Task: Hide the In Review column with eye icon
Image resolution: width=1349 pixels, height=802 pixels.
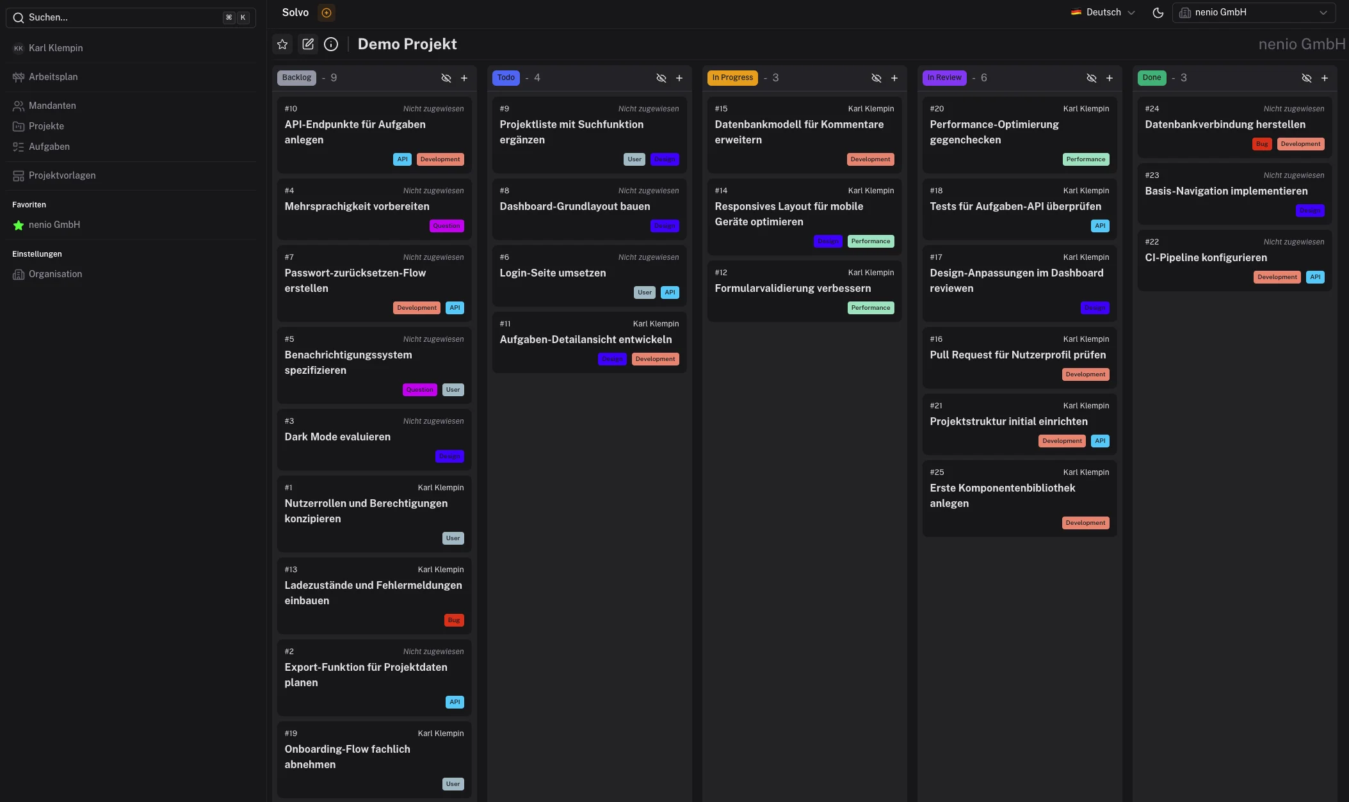Action: [1092, 78]
